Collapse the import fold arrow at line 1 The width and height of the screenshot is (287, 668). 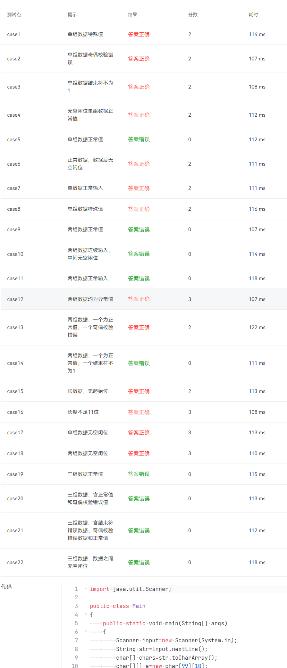pos(86,588)
